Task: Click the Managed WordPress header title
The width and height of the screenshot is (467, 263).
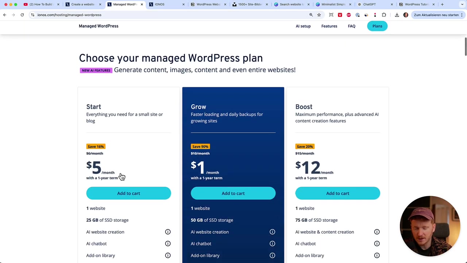Action: (99, 26)
